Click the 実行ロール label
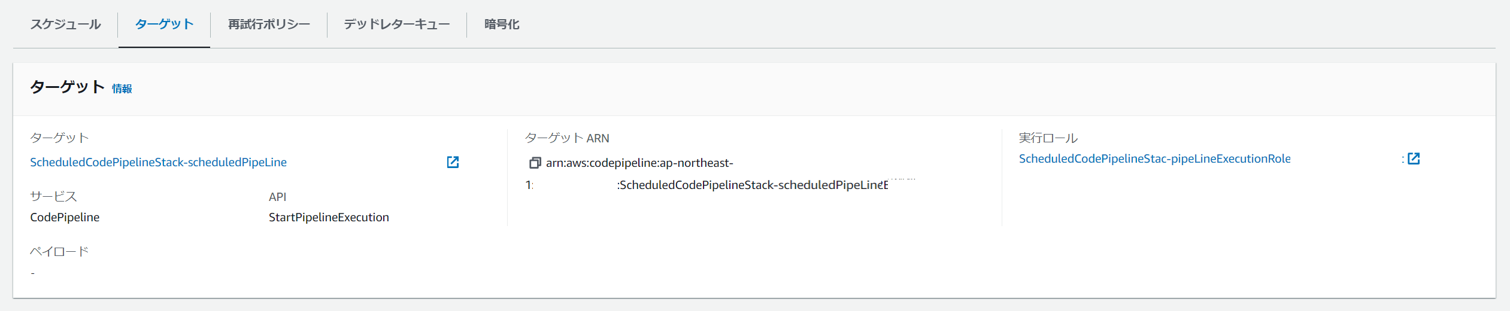Image resolution: width=1510 pixels, height=311 pixels. pyautogui.click(x=1048, y=138)
